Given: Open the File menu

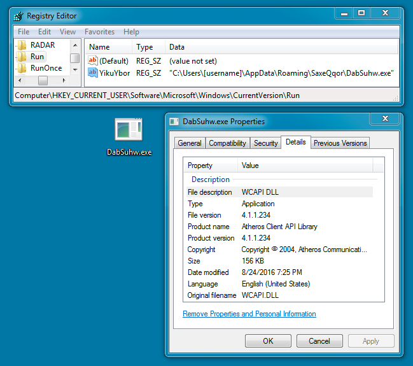Looking at the screenshot, I should (x=24, y=32).
